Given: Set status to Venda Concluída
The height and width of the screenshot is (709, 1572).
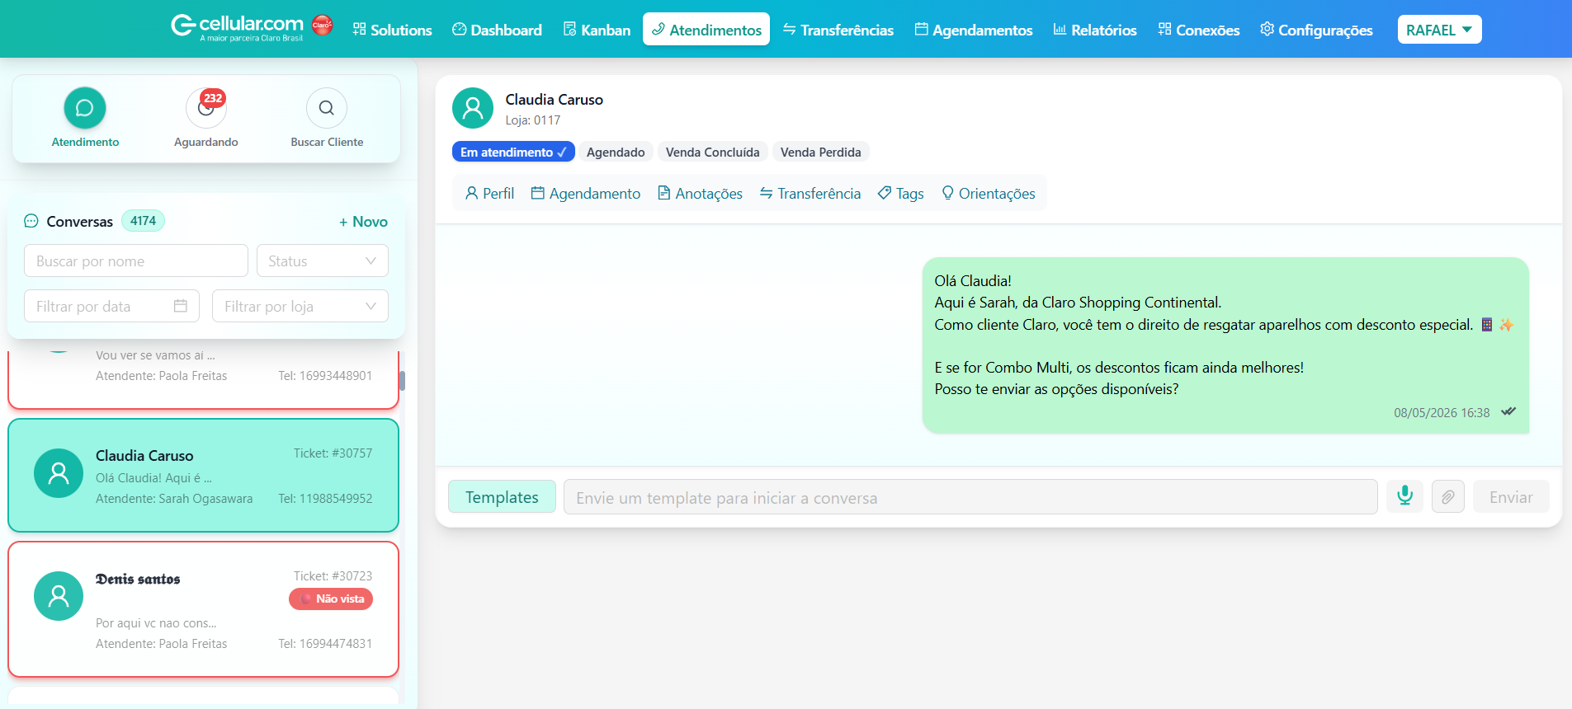Looking at the screenshot, I should [x=712, y=152].
